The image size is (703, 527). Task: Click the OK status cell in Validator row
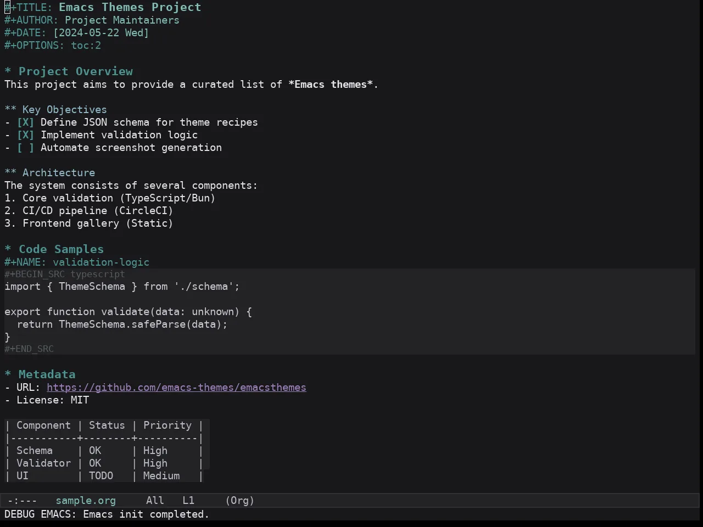[x=95, y=463]
